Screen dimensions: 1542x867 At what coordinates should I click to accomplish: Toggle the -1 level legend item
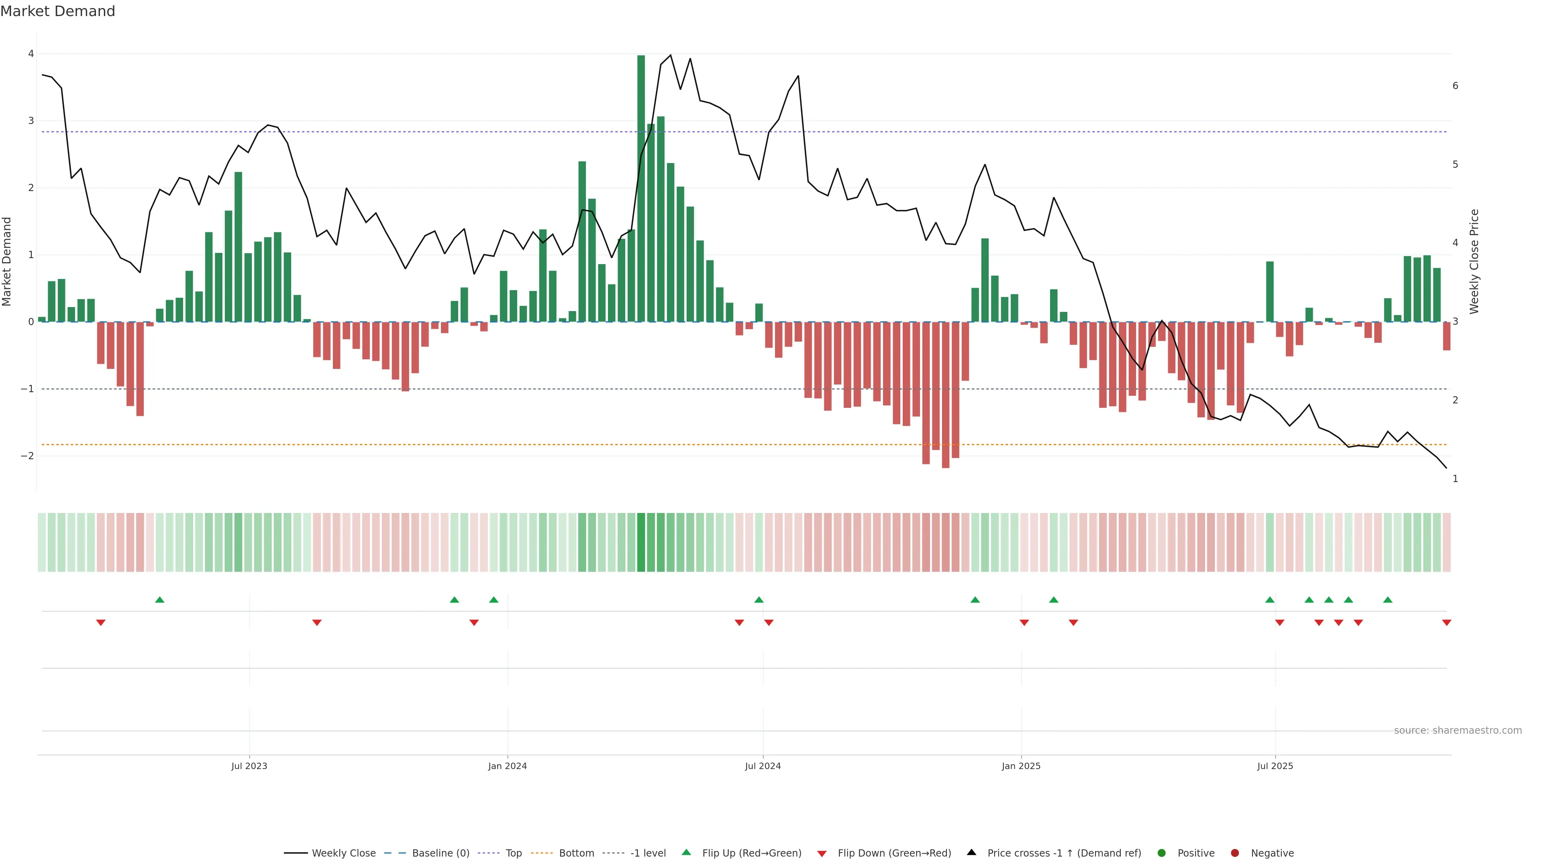click(648, 853)
